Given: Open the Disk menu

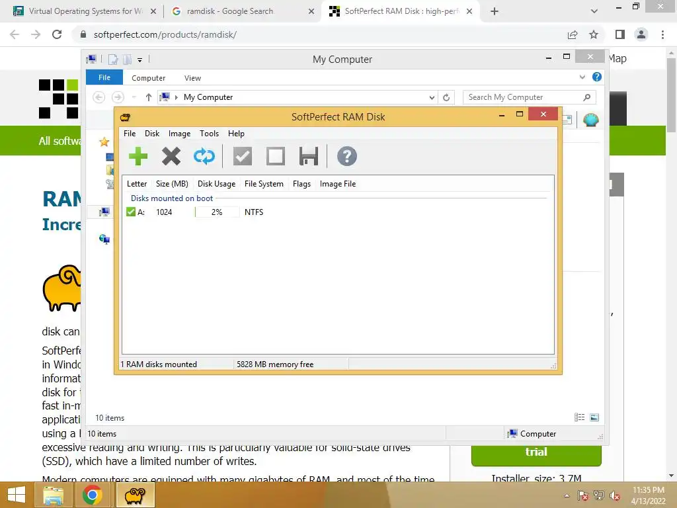Looking at the screenshot, I should point(152,134).
